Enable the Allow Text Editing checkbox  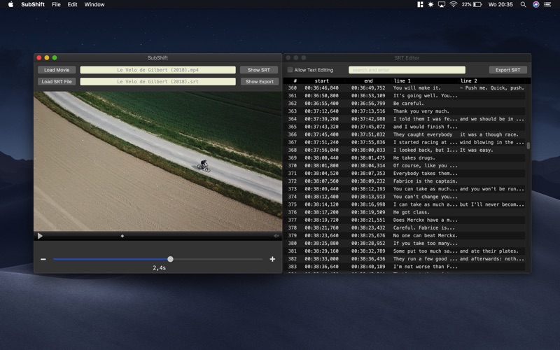pyautogui.click(x=290, y=69)
